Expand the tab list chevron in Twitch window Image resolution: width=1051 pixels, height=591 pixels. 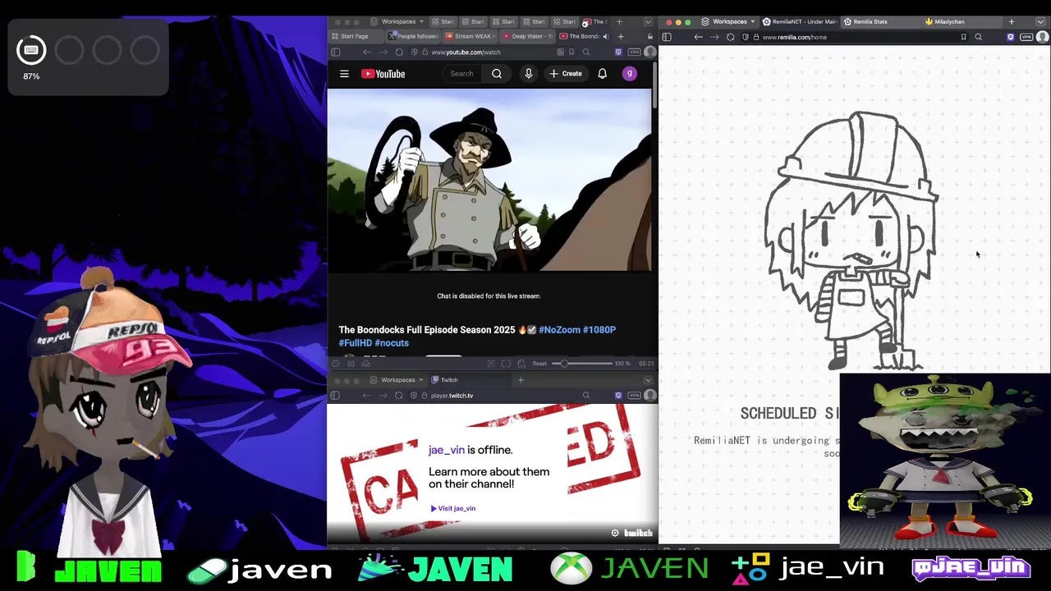point(648,380)
